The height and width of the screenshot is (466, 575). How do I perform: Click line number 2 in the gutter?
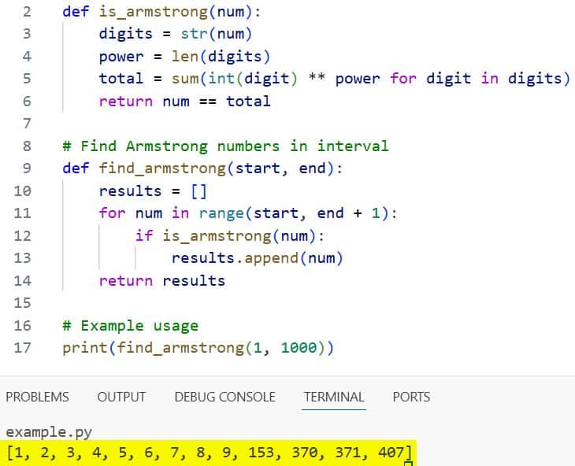26,13
